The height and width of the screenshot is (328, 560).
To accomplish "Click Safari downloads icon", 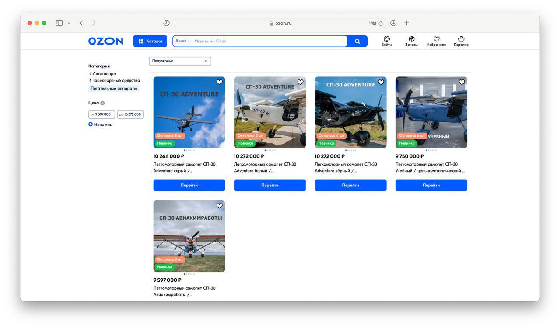I will point(393,23).
